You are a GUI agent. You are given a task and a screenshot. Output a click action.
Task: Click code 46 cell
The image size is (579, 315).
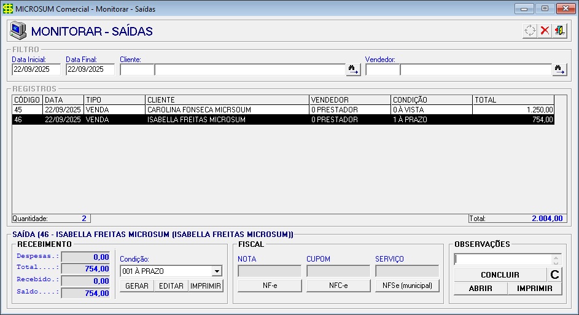point(28,120)
